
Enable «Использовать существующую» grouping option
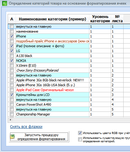pos(80,139)
